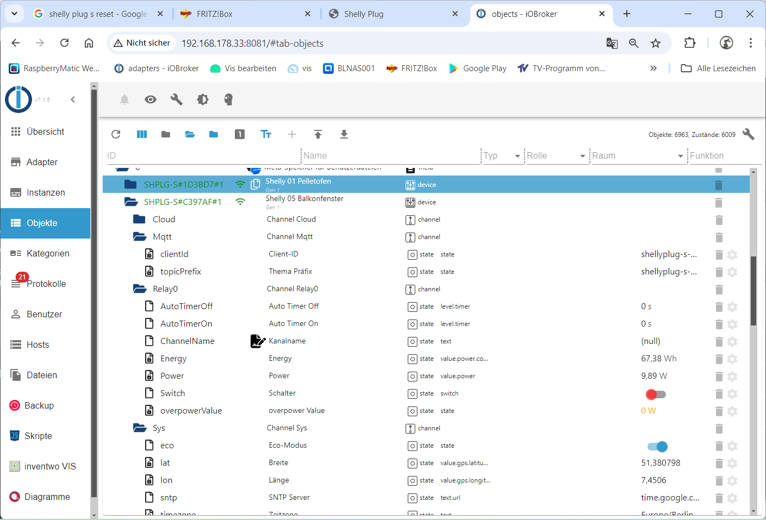Click the 51,380798 latitude value
Image resolution: width=766 pixels, height=520 pixels.
pyautogui.click(x=661, y=463)
